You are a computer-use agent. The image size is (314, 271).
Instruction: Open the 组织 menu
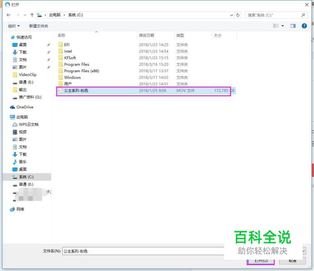(x=14, y=26)
